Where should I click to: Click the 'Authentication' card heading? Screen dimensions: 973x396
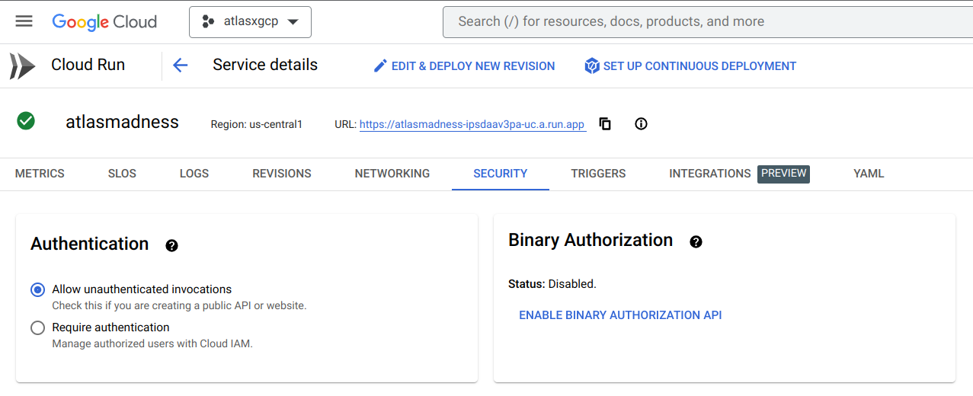tap(90, 244)
